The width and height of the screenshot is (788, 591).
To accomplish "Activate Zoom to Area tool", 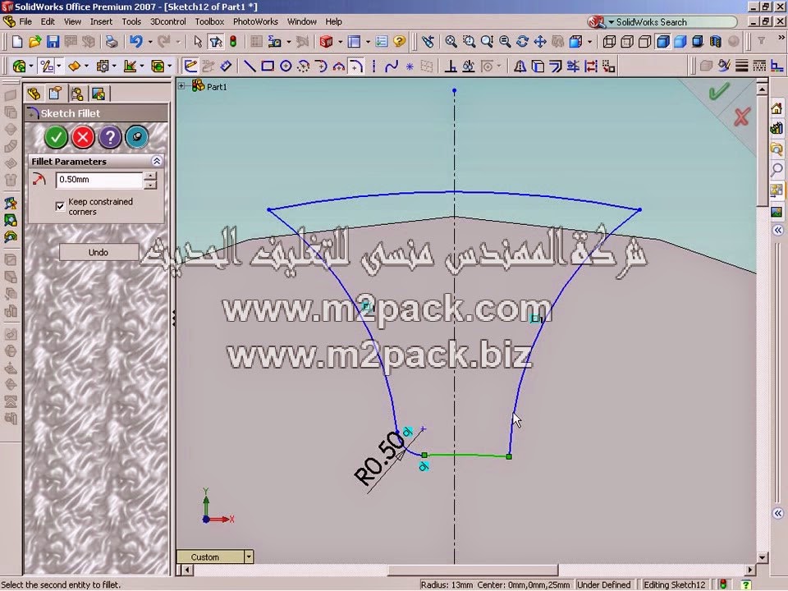I will (x=469, y=41).
